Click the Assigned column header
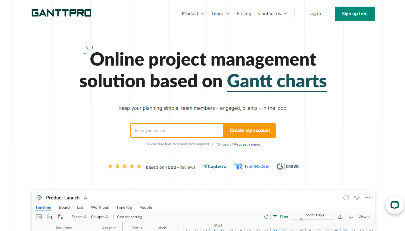The image size is (405, 231). [x=109, y=228]
